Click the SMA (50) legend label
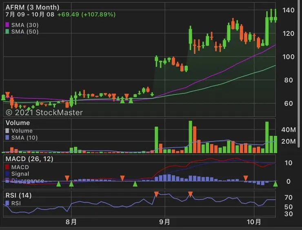The image size is (302, 230). coord(25,31)
